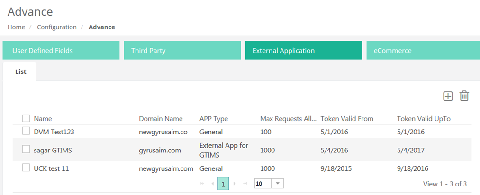
Task: Go to previous page pager arrow
Action: click(x=212, y=183)
